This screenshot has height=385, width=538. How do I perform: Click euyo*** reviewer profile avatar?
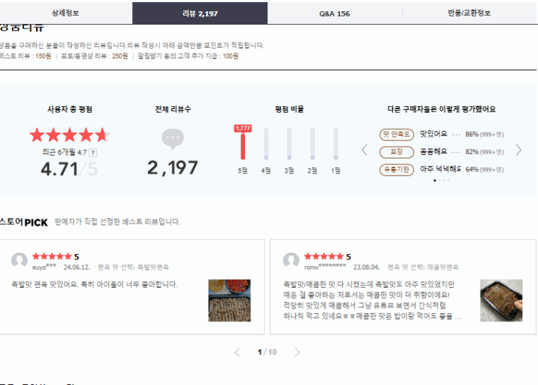click(x=19, y=261)
